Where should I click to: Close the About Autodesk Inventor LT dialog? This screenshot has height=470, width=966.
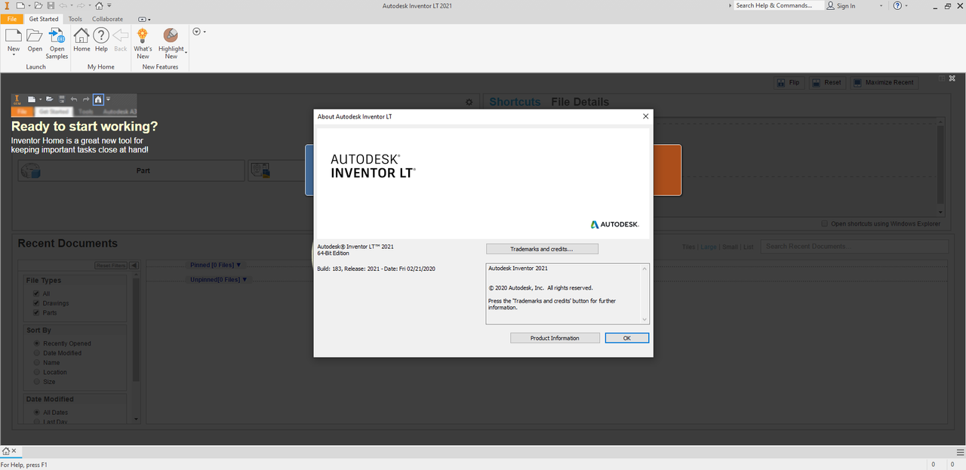645,117
